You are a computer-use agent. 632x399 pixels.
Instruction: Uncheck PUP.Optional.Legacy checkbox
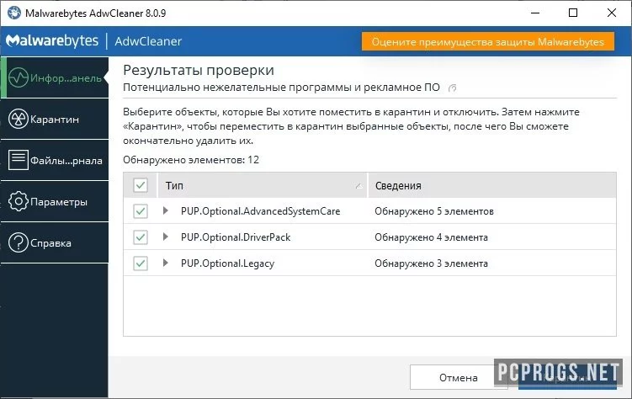coord(141,263)
